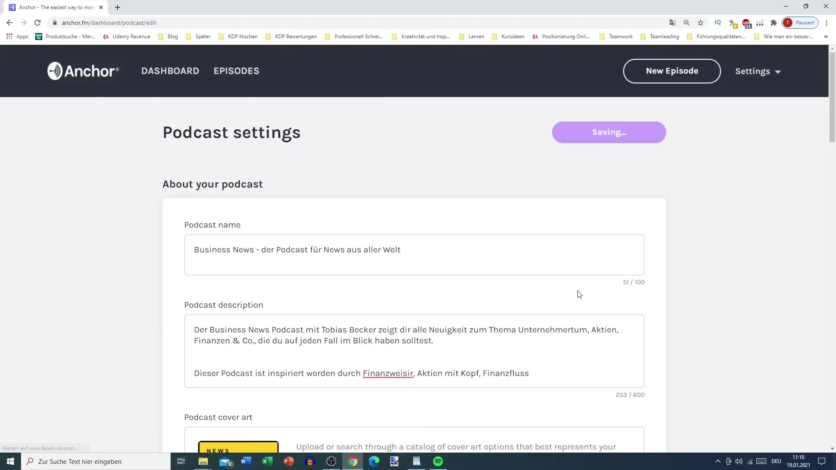Open the volume control in the tray

coord(739,461)
